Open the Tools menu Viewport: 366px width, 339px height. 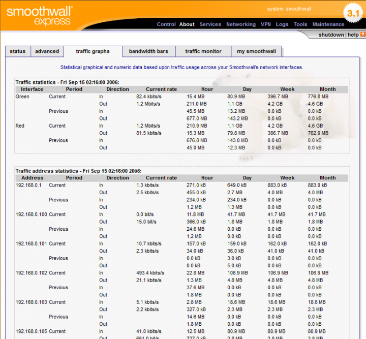[300, 24]
